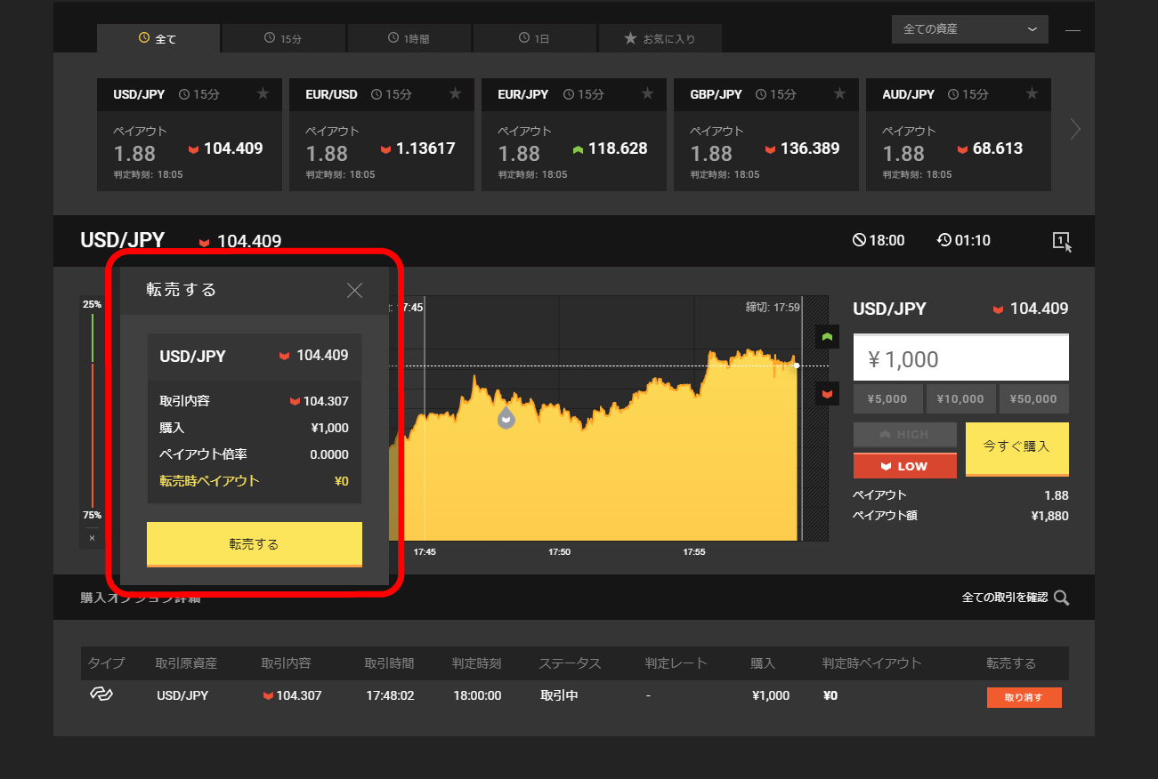Select the HIGH option

[x=905, y=435]
